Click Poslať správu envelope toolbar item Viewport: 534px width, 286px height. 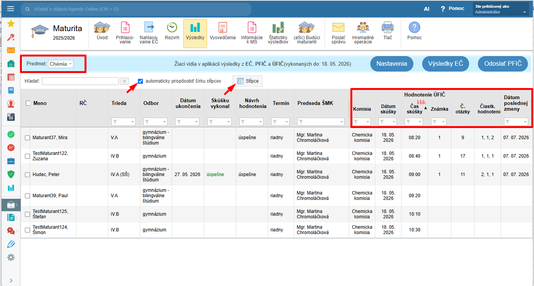point(338,33)
